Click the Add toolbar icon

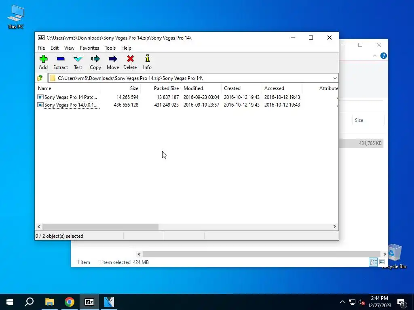click(x=43, y=59)
